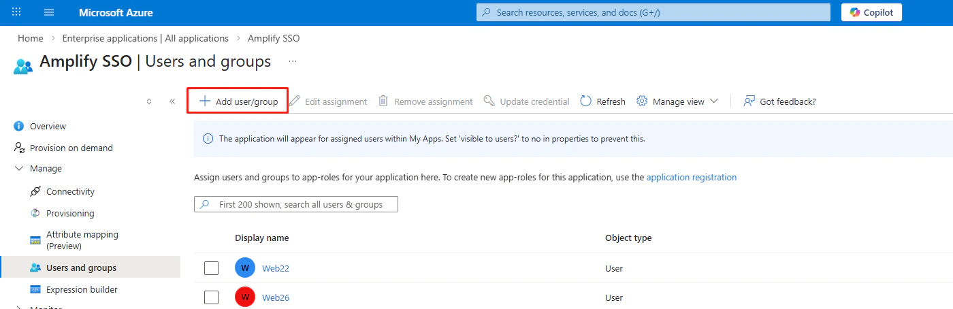Click Update credential key button
The width and height of the screenshot is (953, 309).
point(526,101)
